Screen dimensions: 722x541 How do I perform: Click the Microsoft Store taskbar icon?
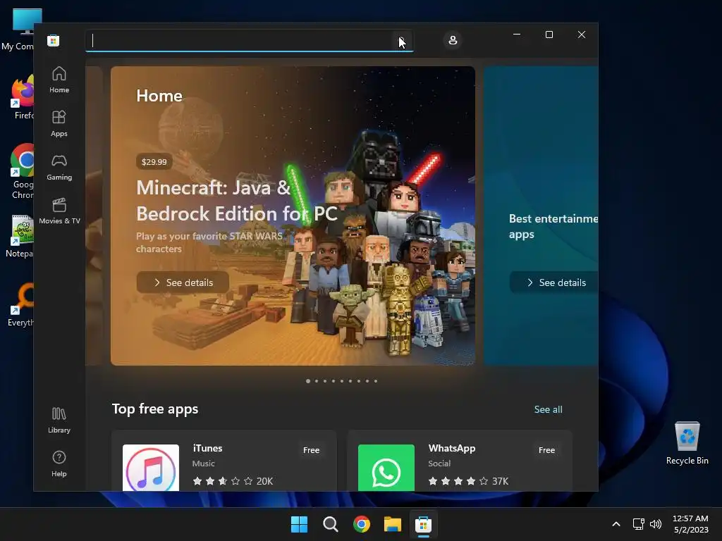[x=423, y=524]
